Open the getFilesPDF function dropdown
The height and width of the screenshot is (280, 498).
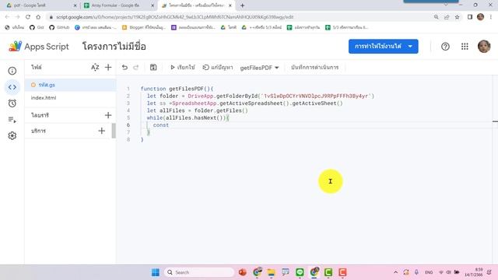point(259,68)
